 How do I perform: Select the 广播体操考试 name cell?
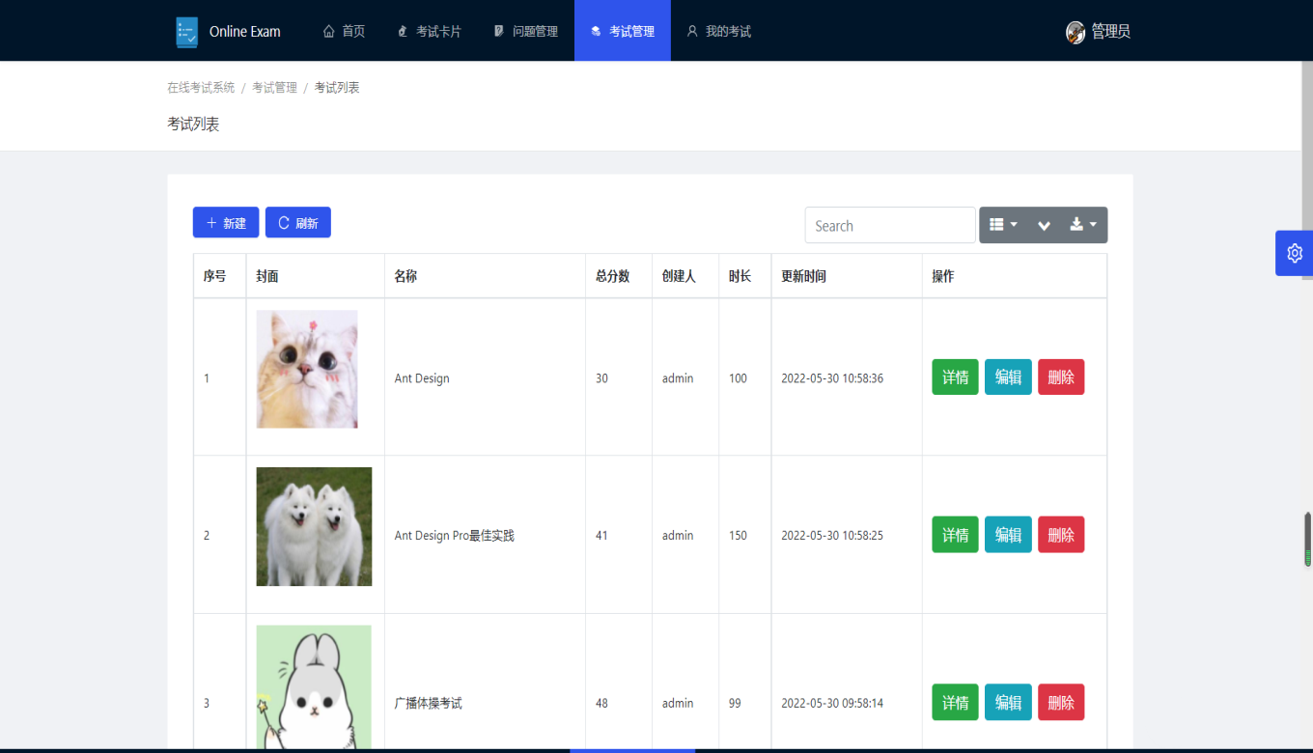coord(485,683)
